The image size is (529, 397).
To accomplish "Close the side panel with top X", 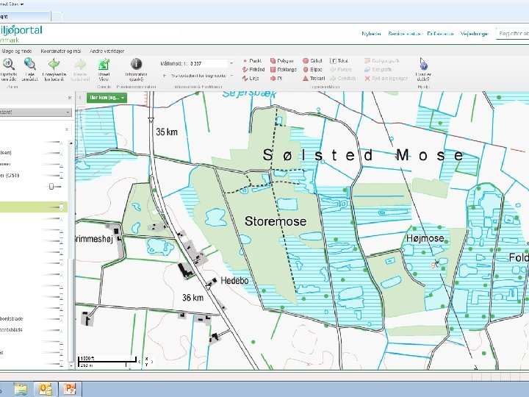I will coord(70,98).
